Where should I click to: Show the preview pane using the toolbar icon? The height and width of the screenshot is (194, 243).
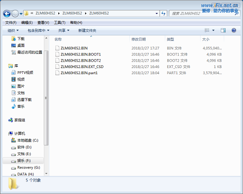pos(223,30)
